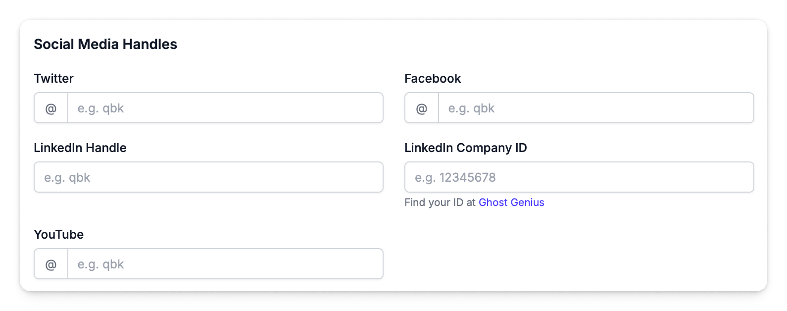Image resolution: width=787 pixels, height=311 pixels.
Task: Click the e.g. qbk placeholder under Twitter
Action: click(x=100, y=107)
